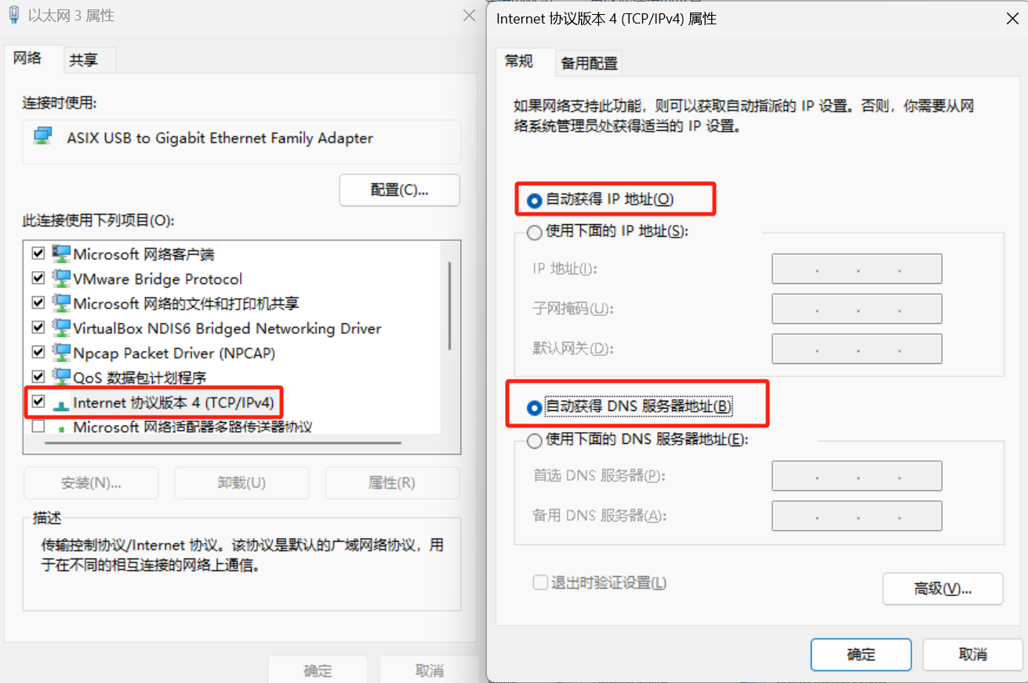Click the VMware Bridge Protocol icon

pos(61,278)
